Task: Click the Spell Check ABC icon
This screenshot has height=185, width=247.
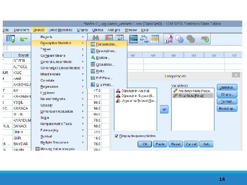Action: coord(205,39)
